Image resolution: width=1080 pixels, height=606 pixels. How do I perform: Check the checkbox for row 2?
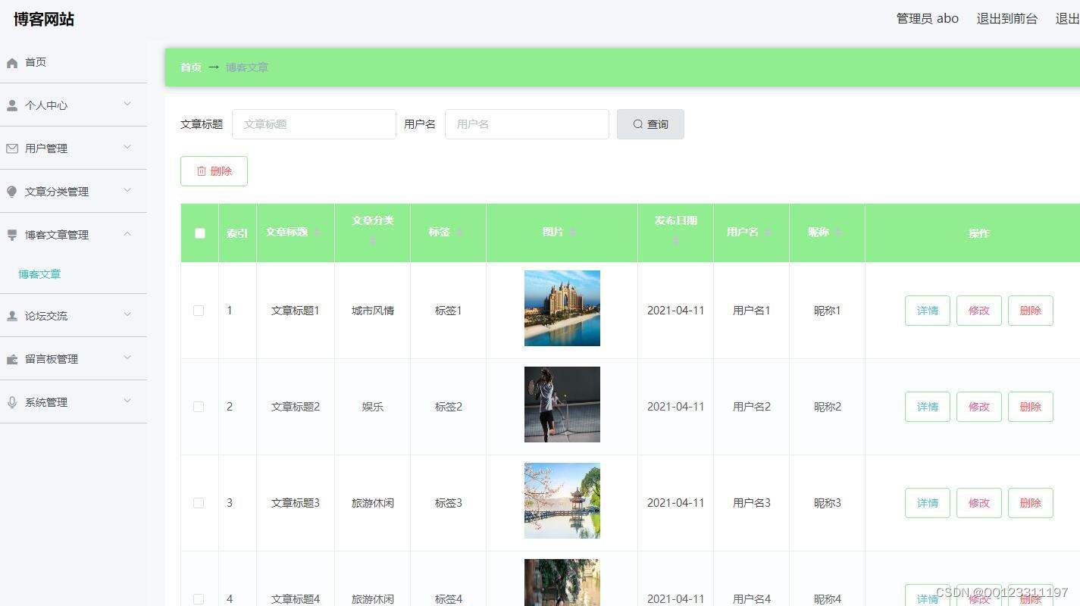[x=199, y=407]
